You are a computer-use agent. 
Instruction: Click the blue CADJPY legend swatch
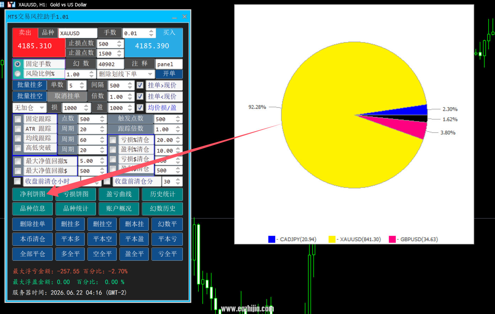pyautogui.click(x=272, y=239)
